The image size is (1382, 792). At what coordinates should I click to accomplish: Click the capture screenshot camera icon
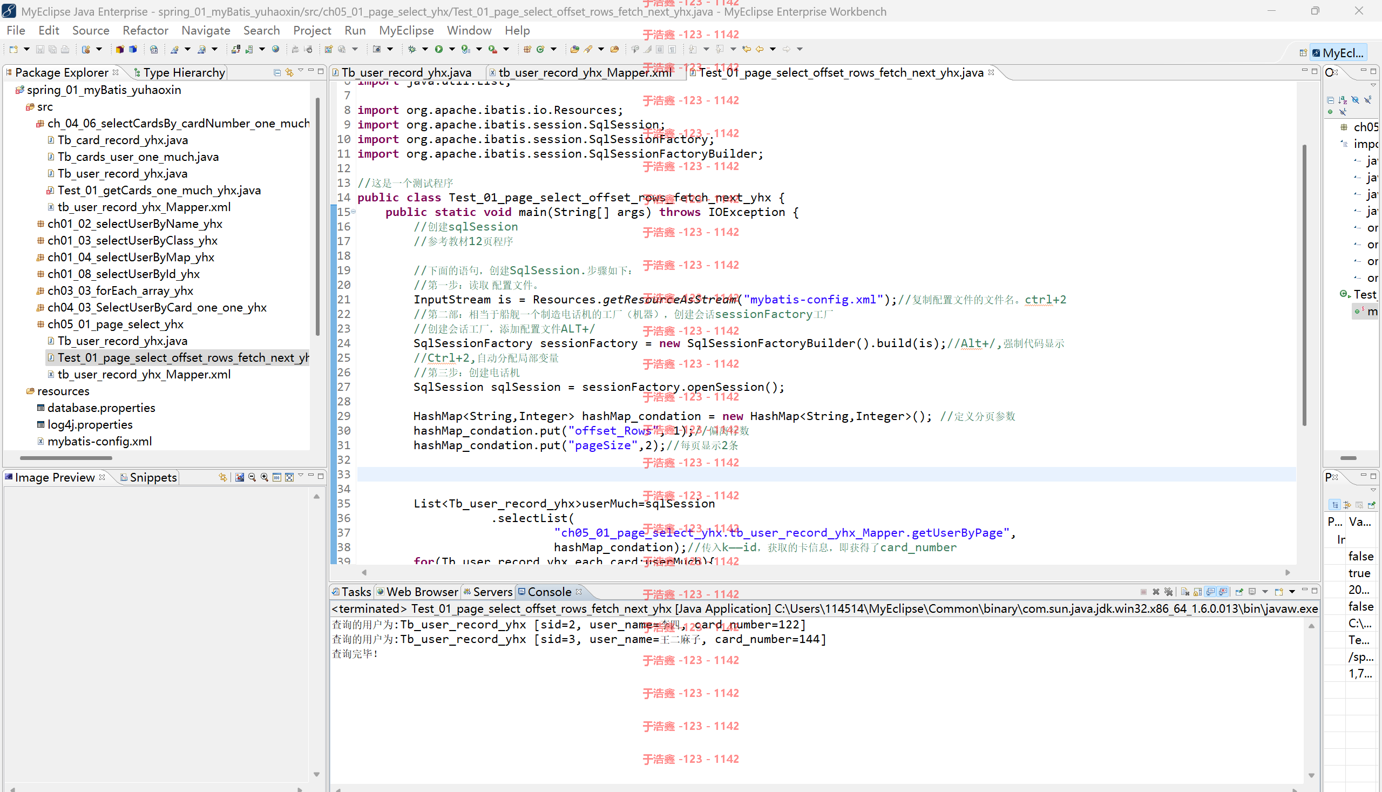click(x=376, y=49)
